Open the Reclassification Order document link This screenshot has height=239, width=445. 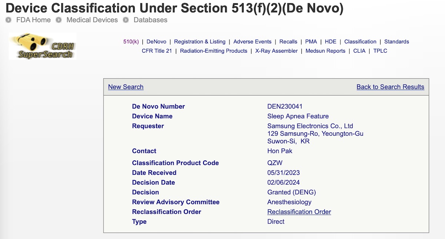(x=299, y=212)
